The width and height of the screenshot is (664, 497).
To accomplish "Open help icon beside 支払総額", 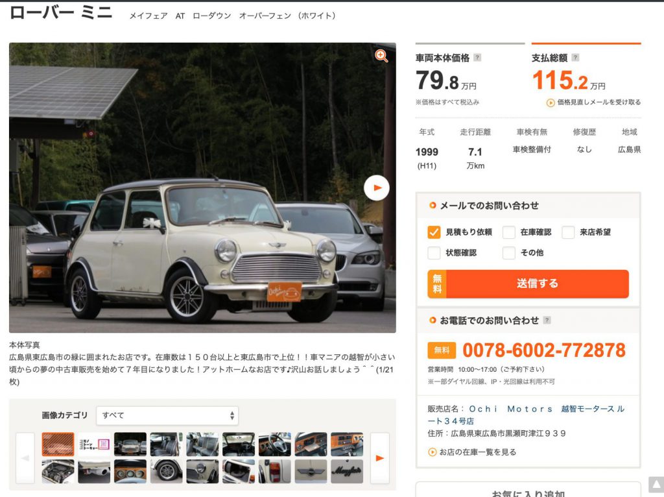I will pyautogui.click(x=575, y=58).
